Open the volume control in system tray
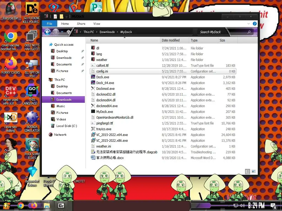This screenshot has height=211, width=282. (x=242, y=206)
